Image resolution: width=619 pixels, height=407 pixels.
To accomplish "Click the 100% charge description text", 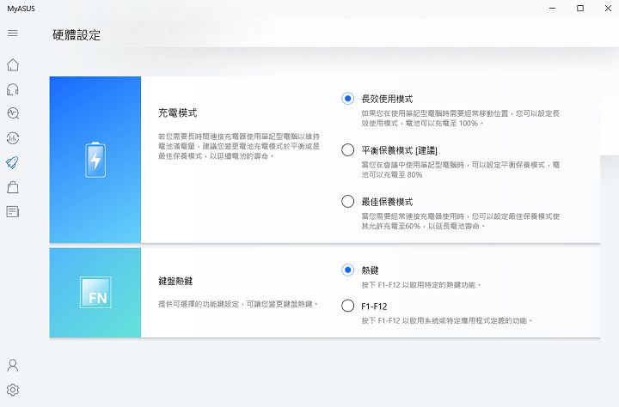I will point(461,118).
